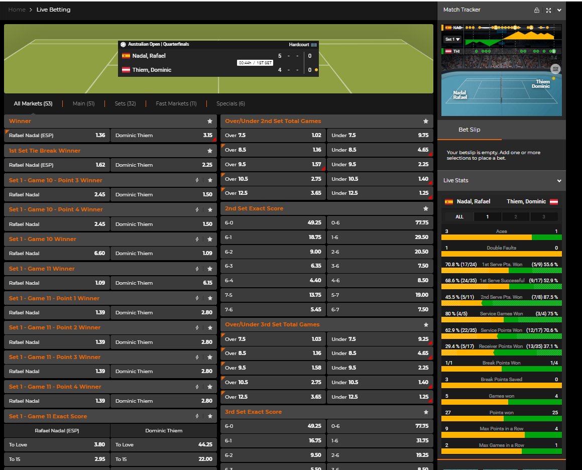Click the Live Betting breadcrumb text
The height and width of the screenshot is (470, 582).
coord(53,10)
